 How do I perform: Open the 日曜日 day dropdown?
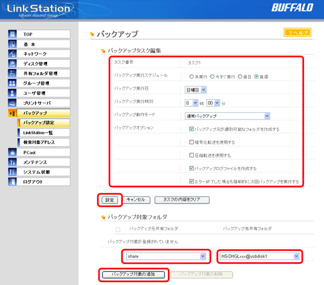(196, 90)
